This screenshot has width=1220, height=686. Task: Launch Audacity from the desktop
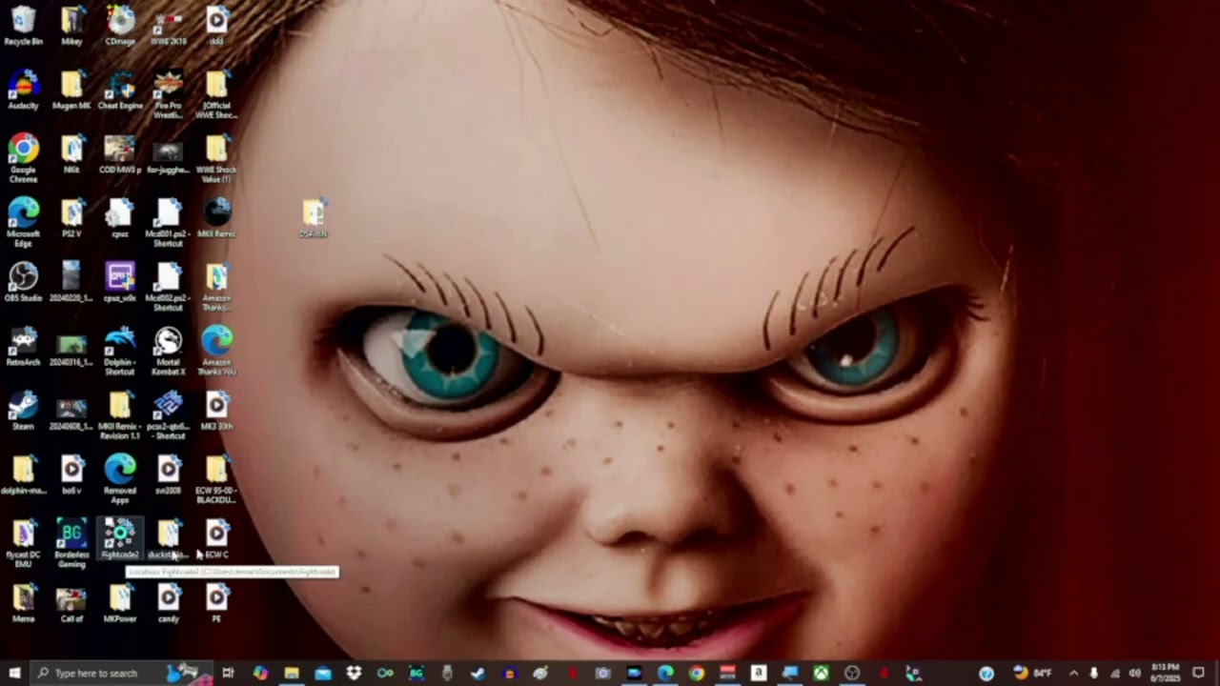[x=23, y=91]
